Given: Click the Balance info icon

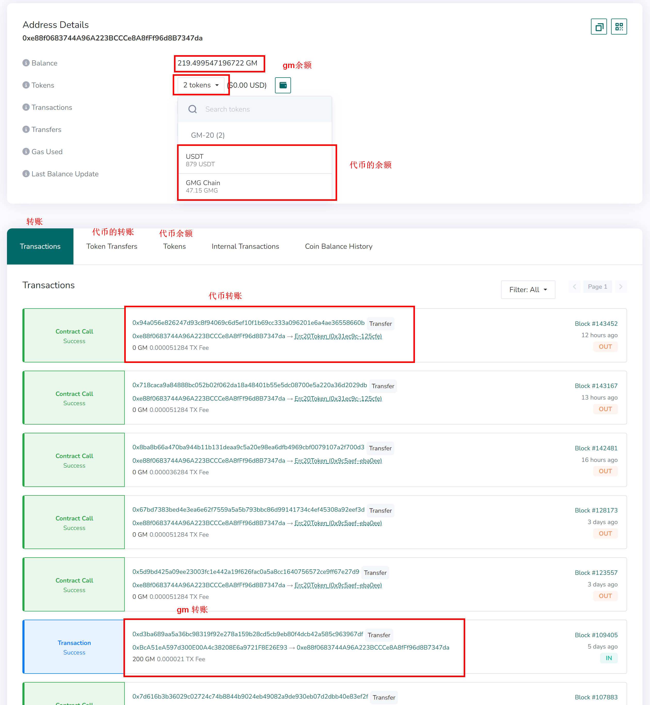Looking at the screenshot, I should 26,63.
